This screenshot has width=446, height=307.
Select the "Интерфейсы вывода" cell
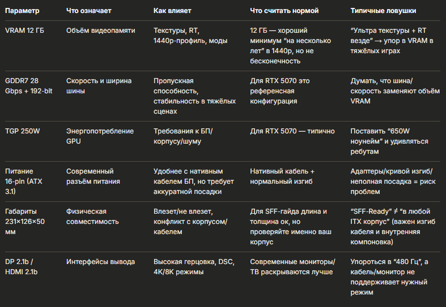[x=100, y=262]
